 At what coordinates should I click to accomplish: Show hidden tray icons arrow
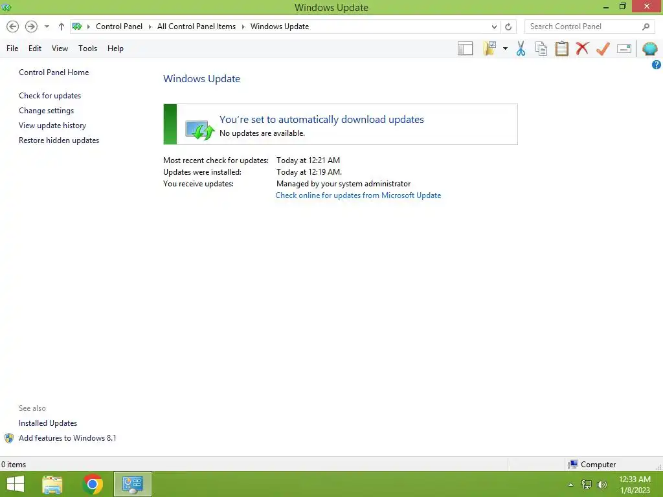571,485
